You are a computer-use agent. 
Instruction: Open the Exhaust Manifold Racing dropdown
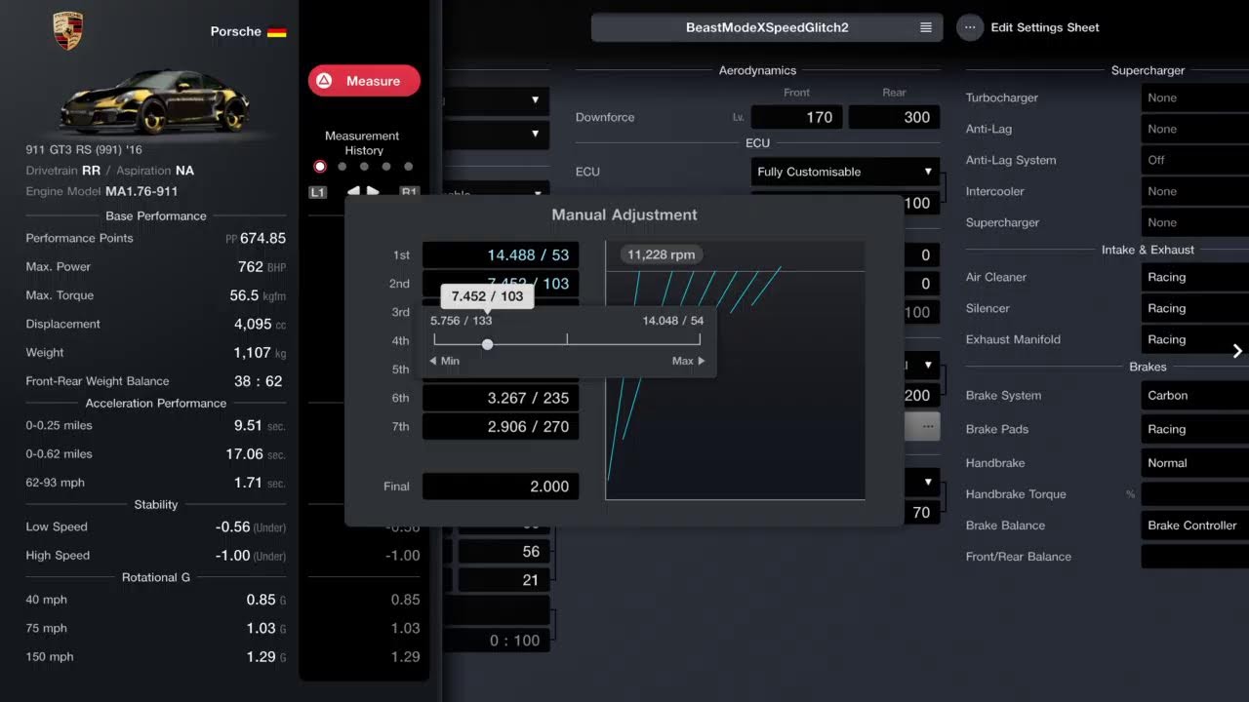click(1194, 339)
